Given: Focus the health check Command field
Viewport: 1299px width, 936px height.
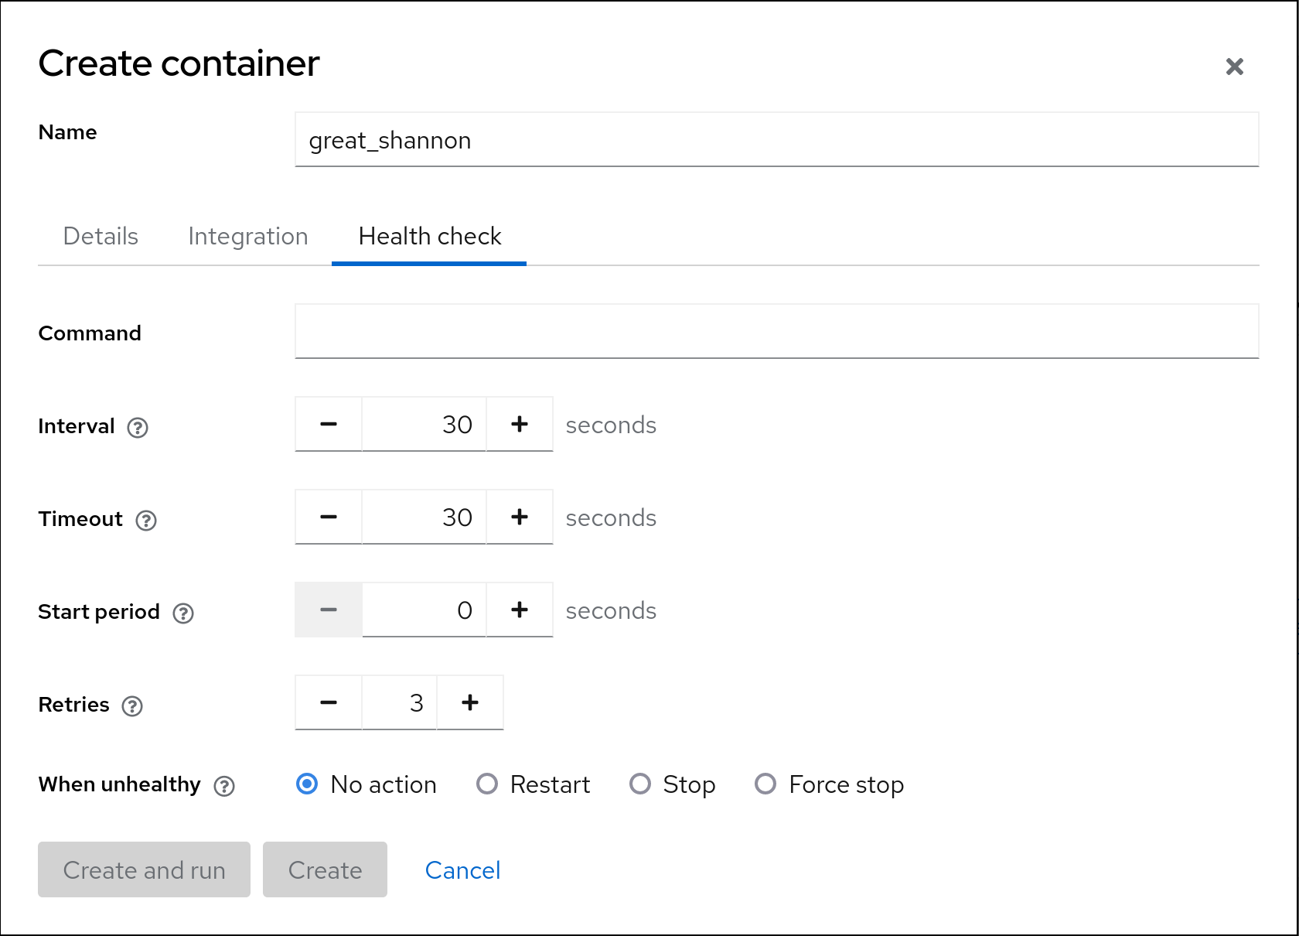Looking at the screenshot, I should click(x=776, y=331).
